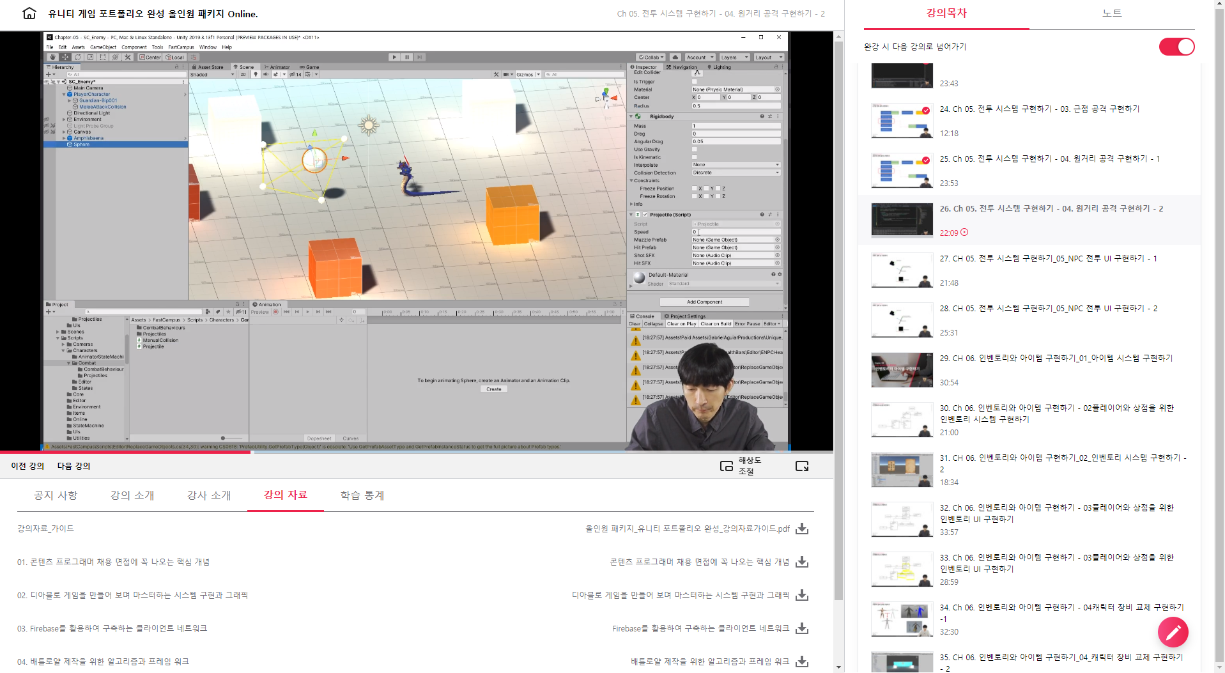Click the Rigidbody component help icon
1225x673 pixels.
(762, 116)
